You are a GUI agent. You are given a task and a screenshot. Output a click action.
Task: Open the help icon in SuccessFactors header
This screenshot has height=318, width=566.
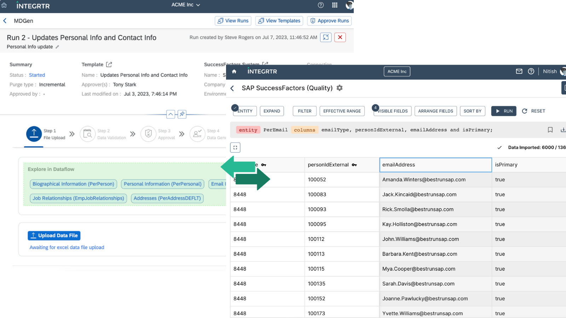pyautogui.click(x=531, y=71)
